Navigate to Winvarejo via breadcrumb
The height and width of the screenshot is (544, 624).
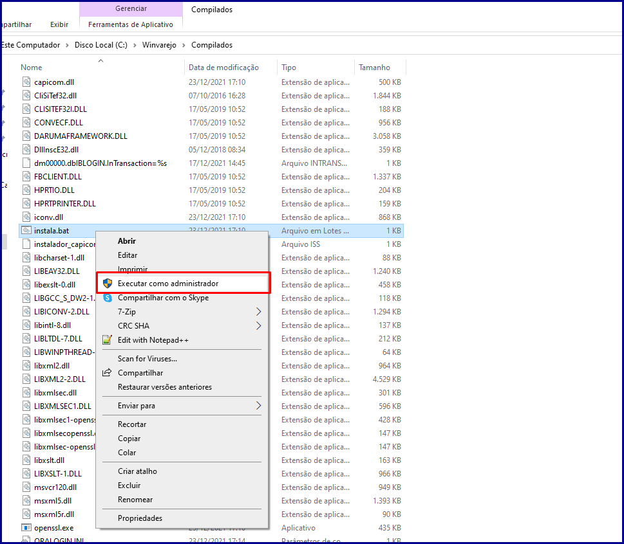(x=161, y=45)
